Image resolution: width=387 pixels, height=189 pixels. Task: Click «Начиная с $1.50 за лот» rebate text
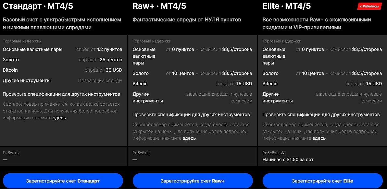click(x=288, y=160)
